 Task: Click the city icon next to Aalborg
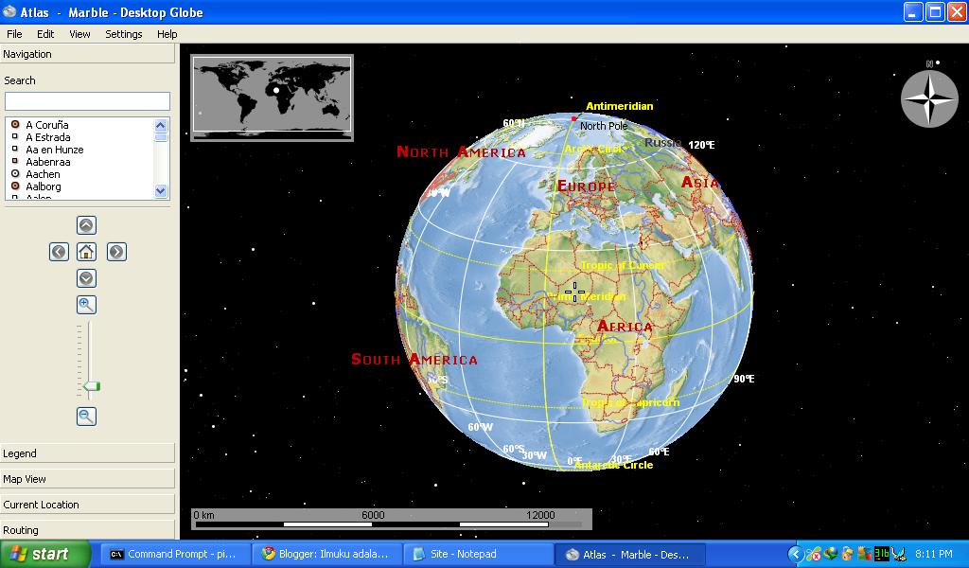(15, 186)
